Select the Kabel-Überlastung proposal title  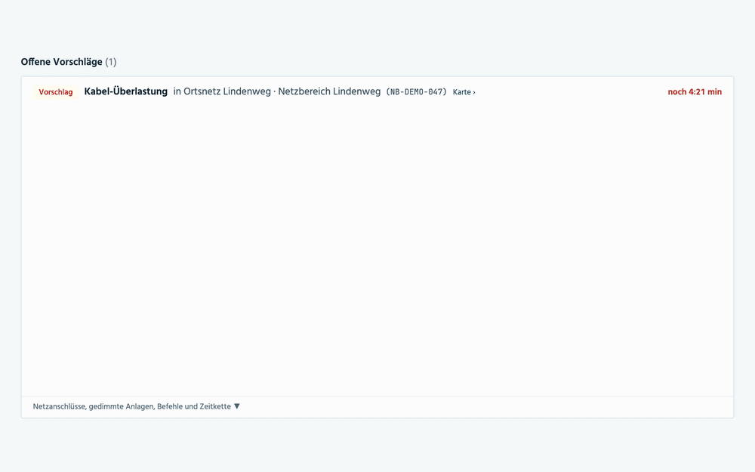pos(125,91)
